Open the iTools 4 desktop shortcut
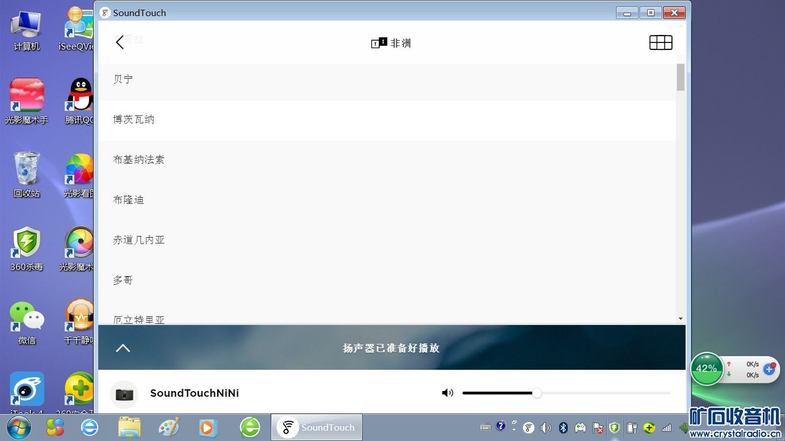Screen dimensions: 785x441 click(x=26, y=394)
